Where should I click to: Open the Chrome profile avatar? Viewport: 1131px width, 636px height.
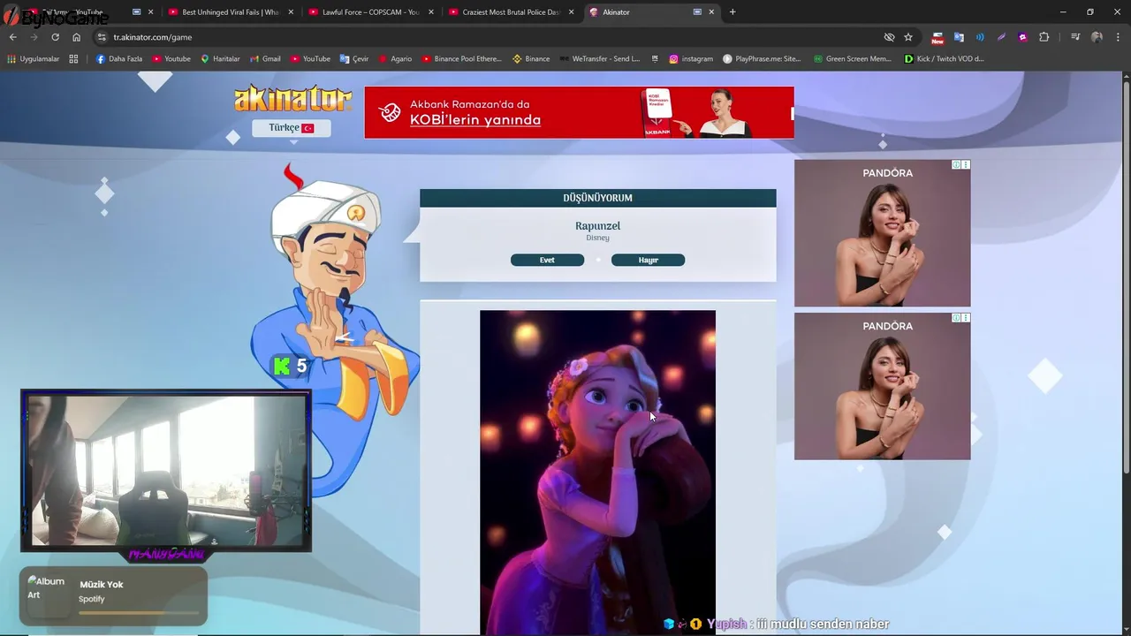click(x=1097, y=37)
